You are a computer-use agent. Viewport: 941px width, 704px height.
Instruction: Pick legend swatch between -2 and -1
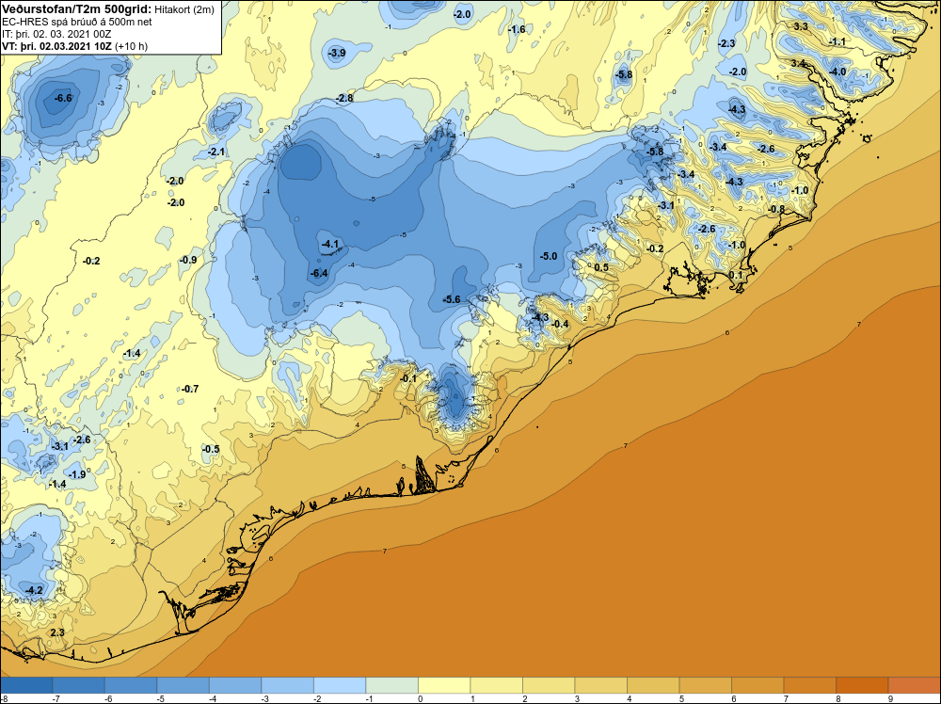pos(340,685)
